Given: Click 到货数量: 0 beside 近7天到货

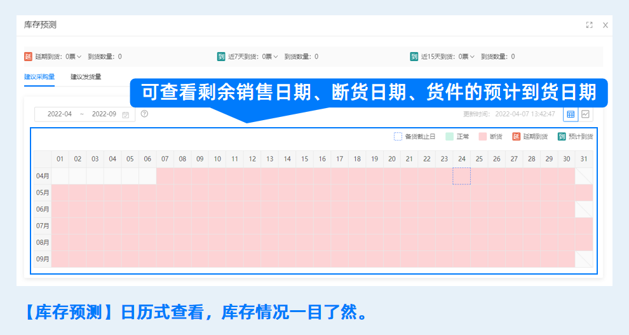Looking at the screenshot, I should click(301, 57).
